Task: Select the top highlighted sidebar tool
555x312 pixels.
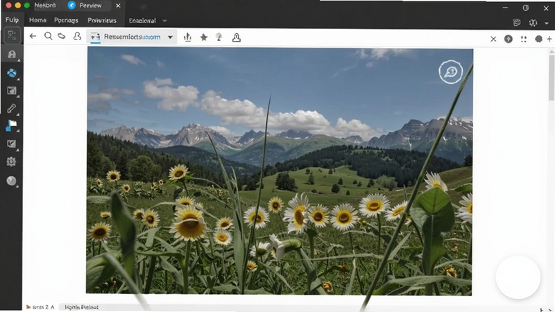Action: (12, 36)
